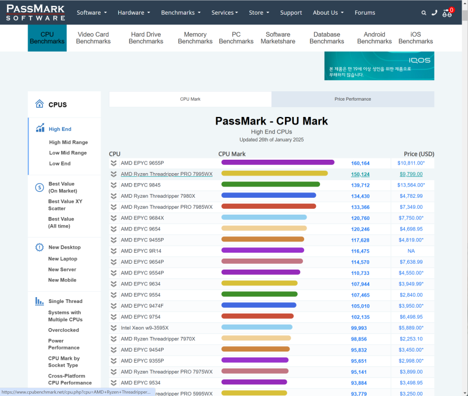Open the Software dropdown menu
The image size is (468, 396).
(92, 12)
